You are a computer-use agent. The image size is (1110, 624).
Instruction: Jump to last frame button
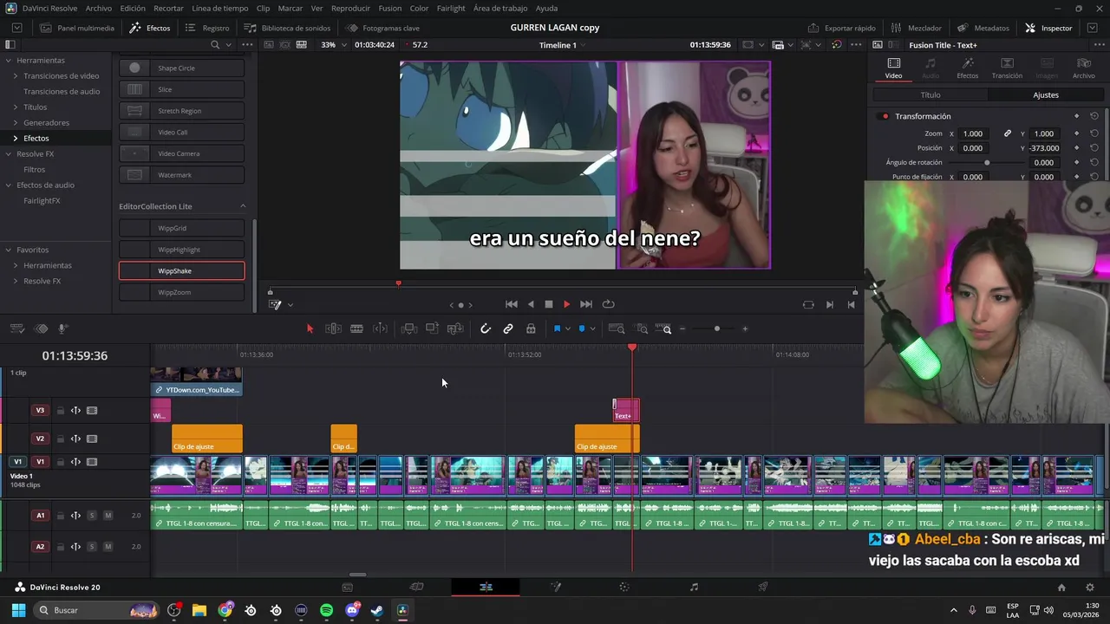(x=586, y=304)
